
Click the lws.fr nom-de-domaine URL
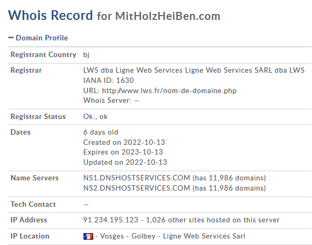[x=169, y=90]
